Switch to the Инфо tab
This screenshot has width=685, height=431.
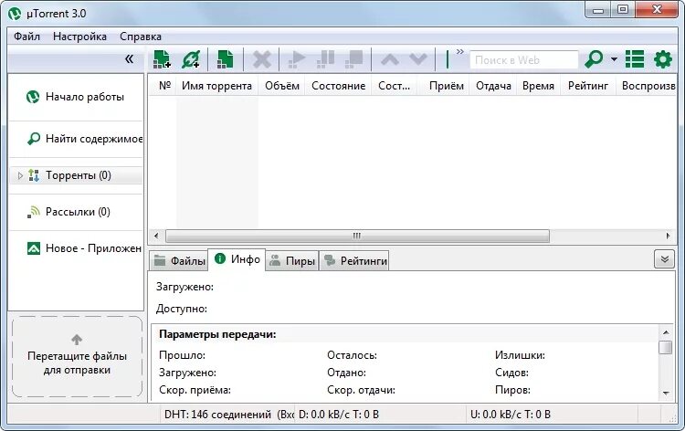(x=237, y=259)
